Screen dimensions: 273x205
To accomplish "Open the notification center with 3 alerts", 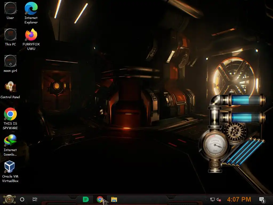I will pyautogui.click(x=262, y=200).
